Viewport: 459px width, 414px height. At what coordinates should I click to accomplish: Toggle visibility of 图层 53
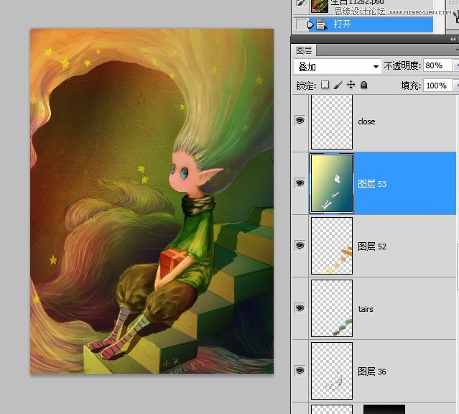click(300, 183)
